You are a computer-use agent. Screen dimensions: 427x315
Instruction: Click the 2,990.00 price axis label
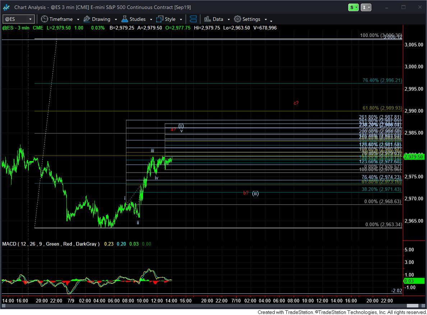[x=414, y=111]
